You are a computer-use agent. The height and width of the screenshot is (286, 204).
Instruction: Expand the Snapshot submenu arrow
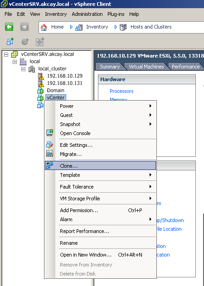(151, 124)
